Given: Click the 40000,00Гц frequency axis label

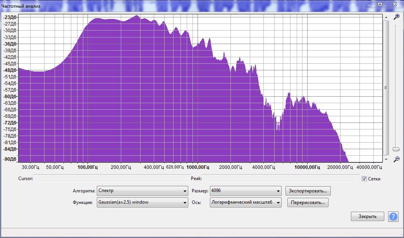Looking at the screenshot, I should click(369, 167).
